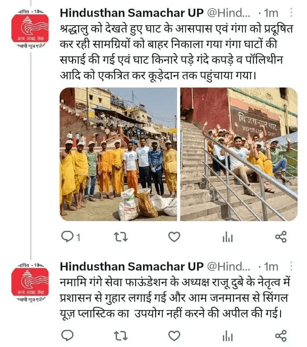Retweet the first Ganga ghat cleaning tweet
The image size is (307, 347).
pyautogui.click(x=121, y=237)
